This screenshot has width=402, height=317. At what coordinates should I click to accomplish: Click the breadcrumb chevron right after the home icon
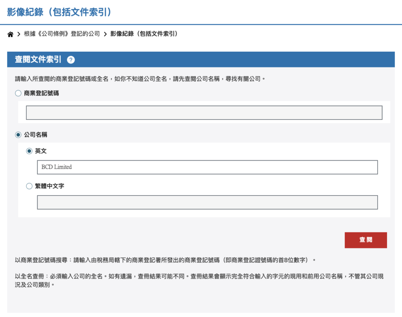tap(19, 34)
